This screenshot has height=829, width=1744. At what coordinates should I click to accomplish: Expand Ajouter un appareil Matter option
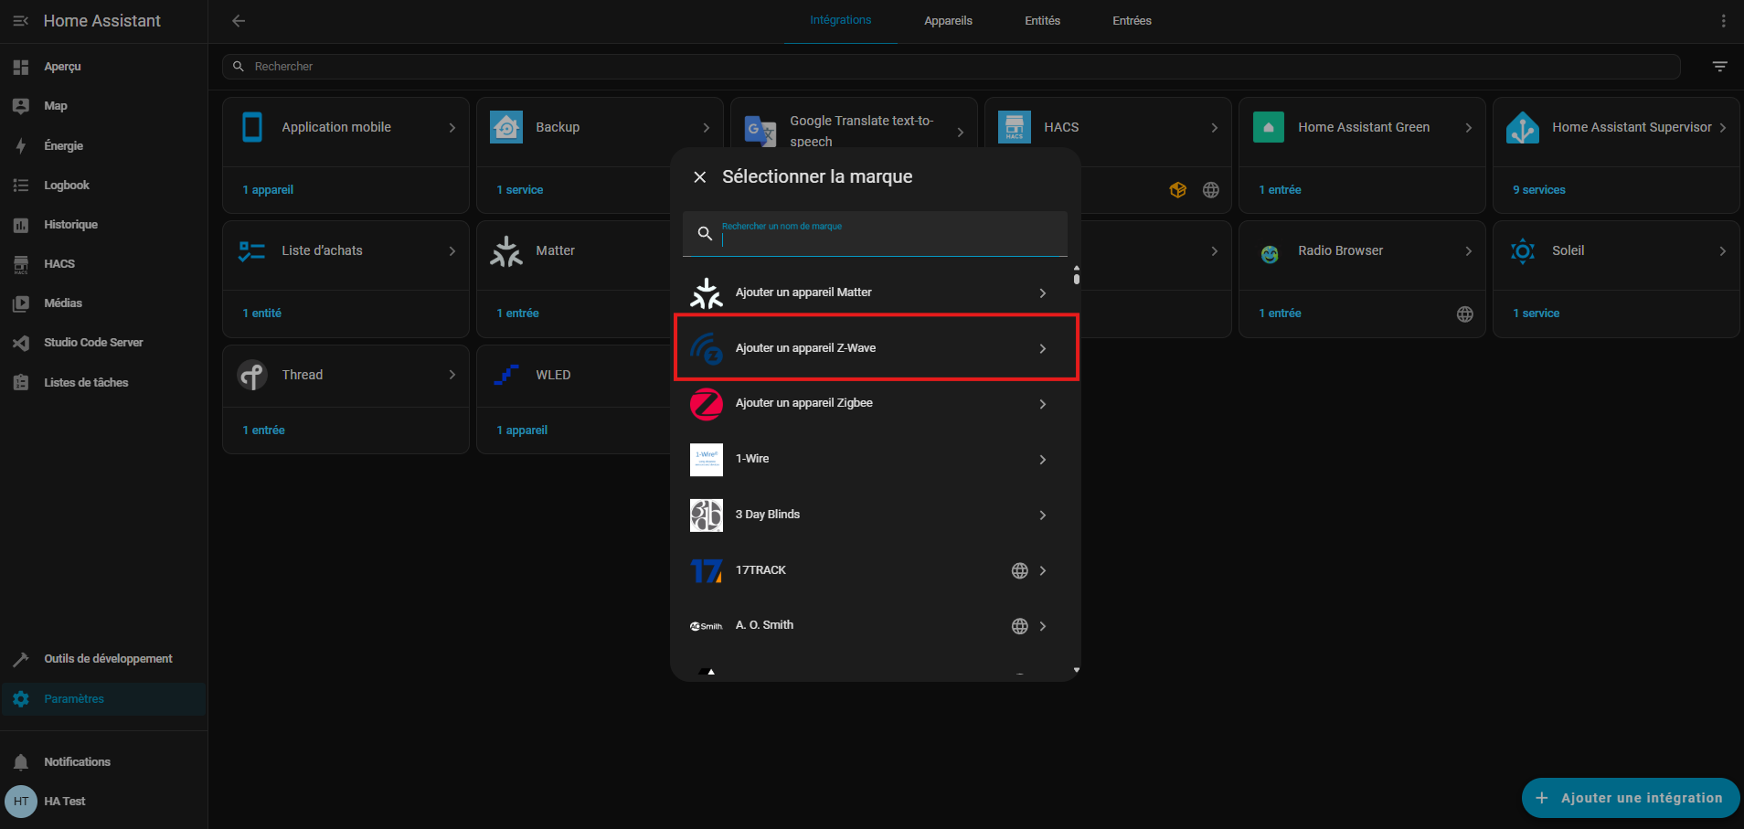coord(875,292)
